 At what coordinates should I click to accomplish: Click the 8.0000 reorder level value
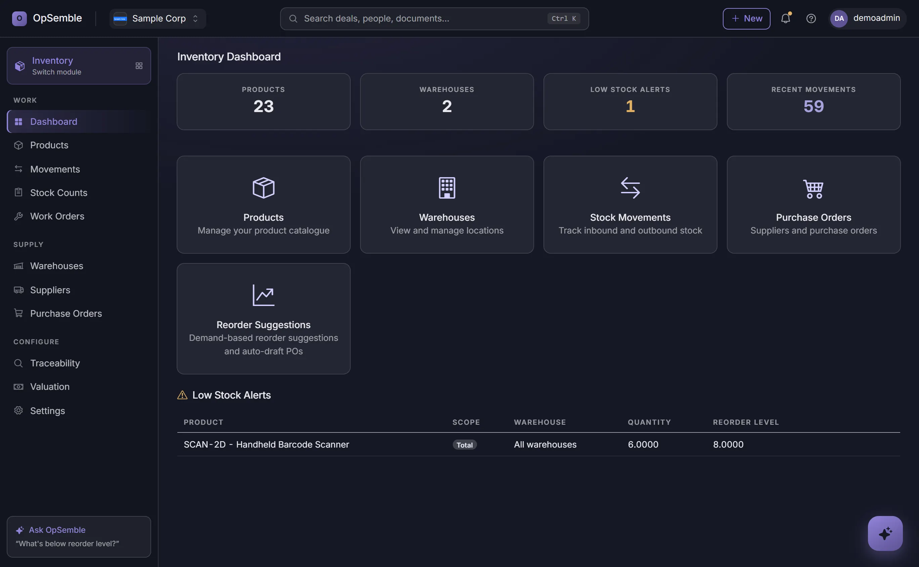[728, 445]
